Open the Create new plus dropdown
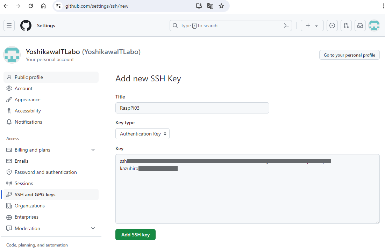This screenshot has width=385, height=250. (x=312, y=25)
